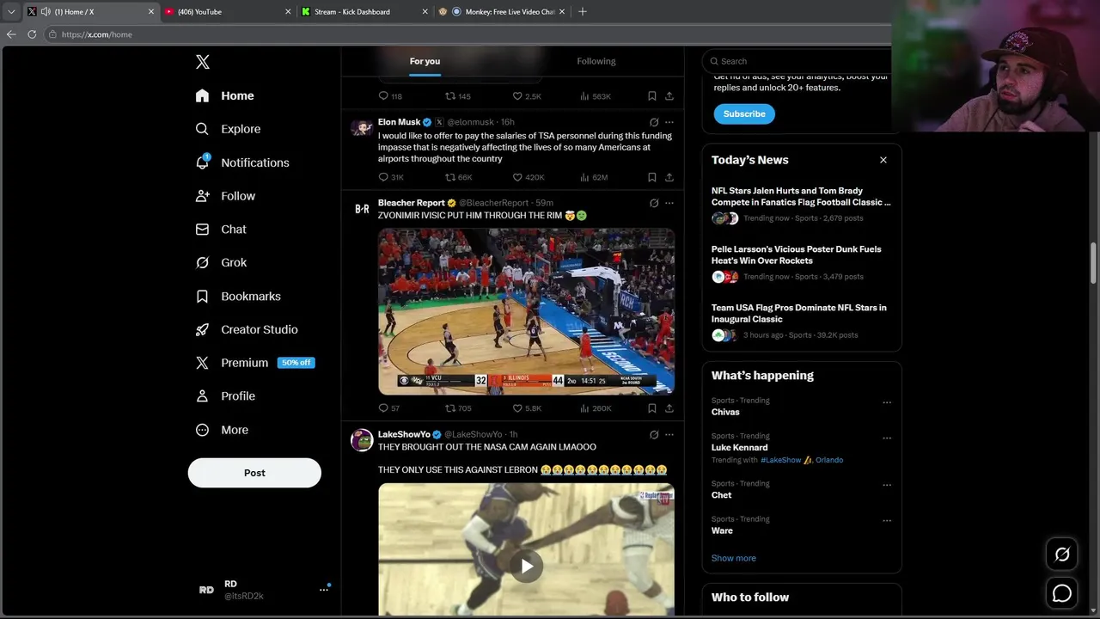The height and width of the screenshot is (619, 1100).
Task: Click the Subscribe button
Action: pos(744,113)
